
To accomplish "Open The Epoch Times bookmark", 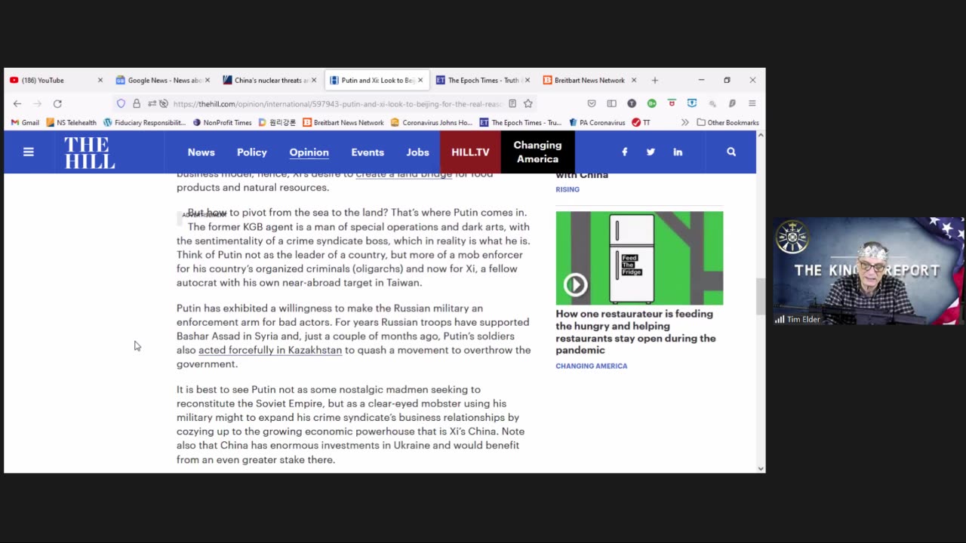I will click(x=521, y=122).
